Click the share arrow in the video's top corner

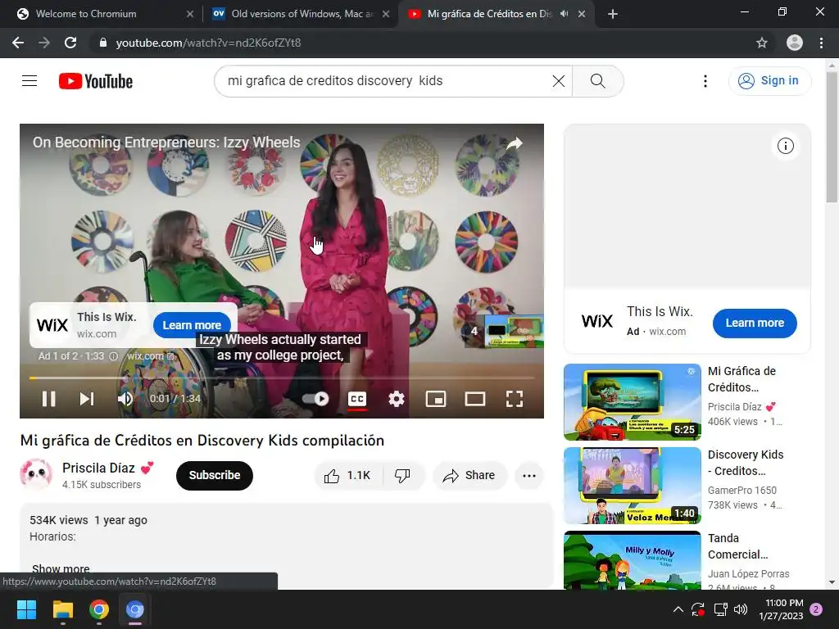[x=515, y=143]
